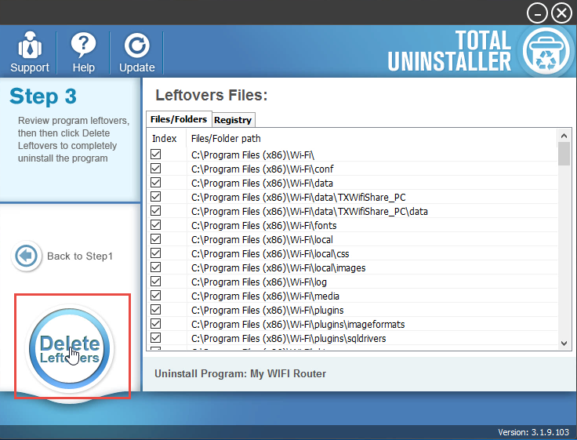577x440 pixels.
Task: Uncheck the Wi-Fi\conf row checkbox
Action: pyautogui.click(x=156, y=169)
